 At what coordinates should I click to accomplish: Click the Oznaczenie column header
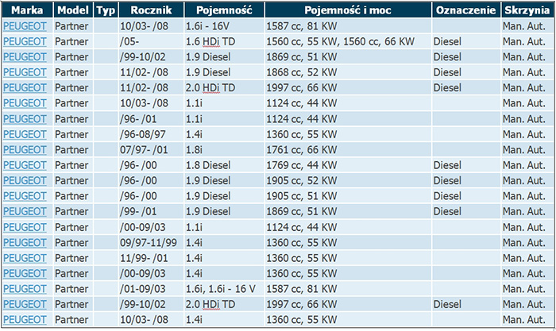pyautogui.click(x=466, y=10)
